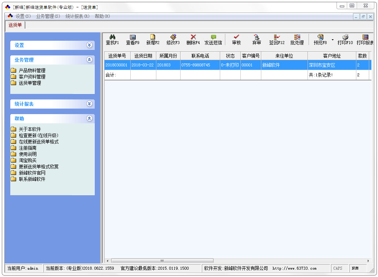Viewport: 378px width, 277px height.
Task: Click the 弃审 unapprove icon
Action: pyautogui.click(x=257, y=37)
